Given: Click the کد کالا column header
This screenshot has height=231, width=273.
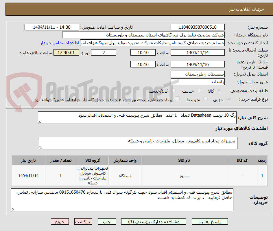Looking at the screenshot, I should (x=242, y=161).
